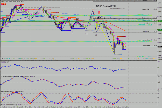The image size is (162, 108).
Task: Click the TEND CHANGE??? annotation text
Action: 106,6
